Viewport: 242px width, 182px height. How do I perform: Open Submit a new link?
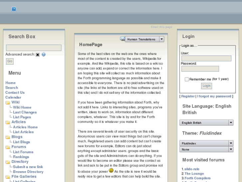pos(28,167)
